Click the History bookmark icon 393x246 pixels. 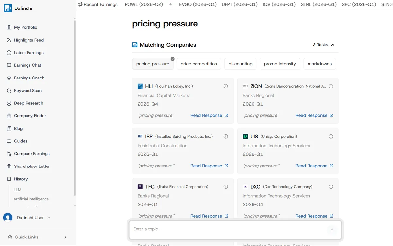tap(9, 179)
